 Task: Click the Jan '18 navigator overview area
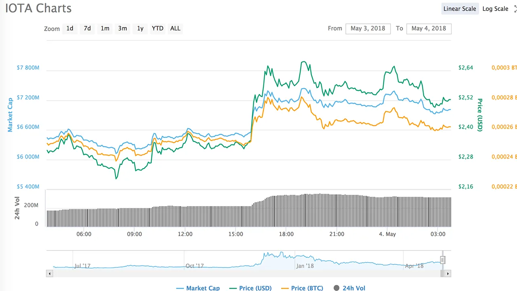(x=305, y=266)
